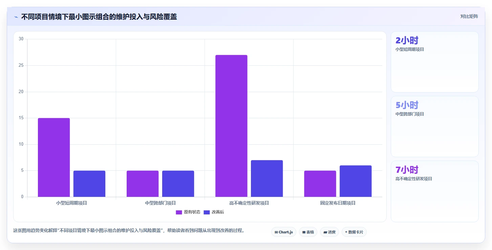Screen dimensions: 492x250
Task: Click the 固定发布日期项目 x-axis label
Action: [x=338, y=203]
